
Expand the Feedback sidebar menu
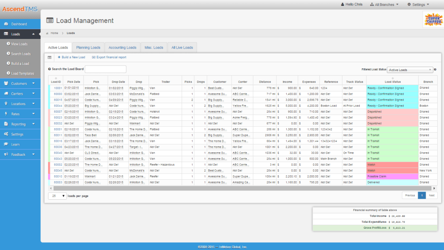pyautogui.click(x=34, y=154)
